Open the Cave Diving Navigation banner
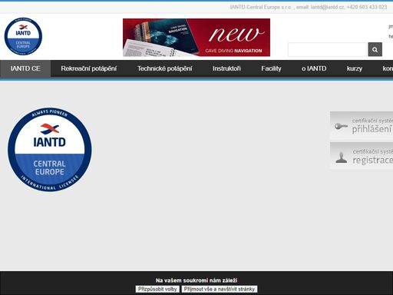The height and width of the screenshot is (295, 393). click(196, 38)
